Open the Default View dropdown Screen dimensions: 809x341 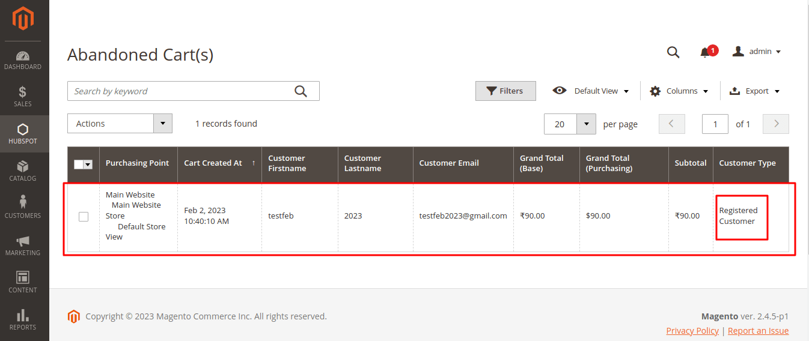coord(591,91)
